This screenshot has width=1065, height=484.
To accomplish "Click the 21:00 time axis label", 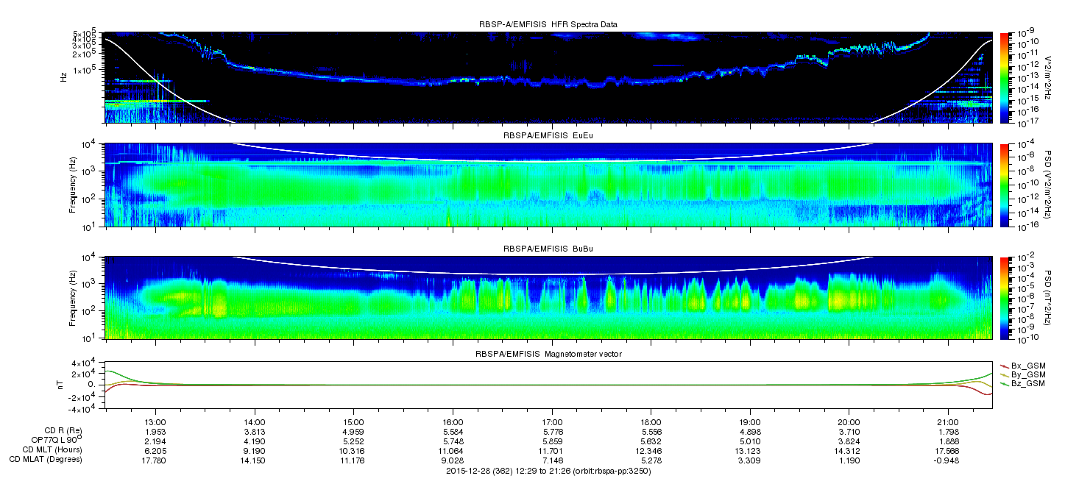I will coord(948,423).
